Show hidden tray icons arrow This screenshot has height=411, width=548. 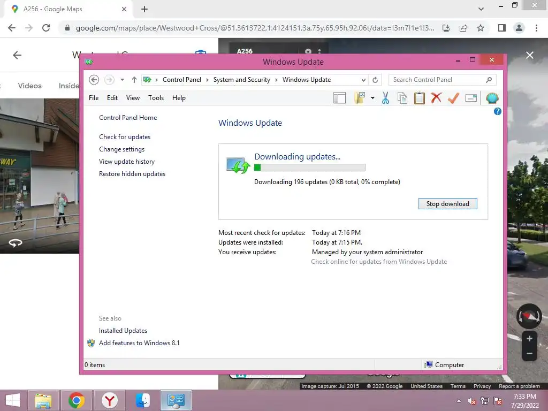(459, 401)
